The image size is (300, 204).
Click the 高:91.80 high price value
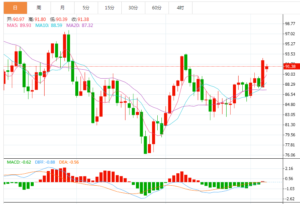click(x=37, y=19)
